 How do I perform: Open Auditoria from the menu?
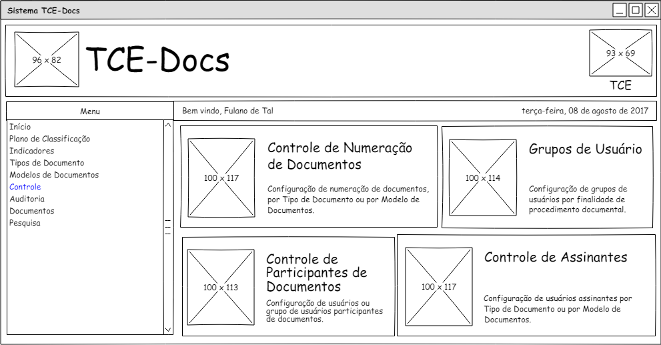click(27, 199)
